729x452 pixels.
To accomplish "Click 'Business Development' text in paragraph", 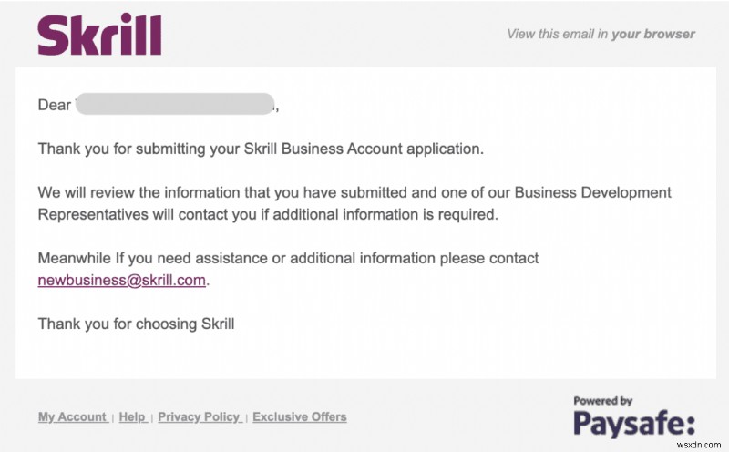I will 592,193.
